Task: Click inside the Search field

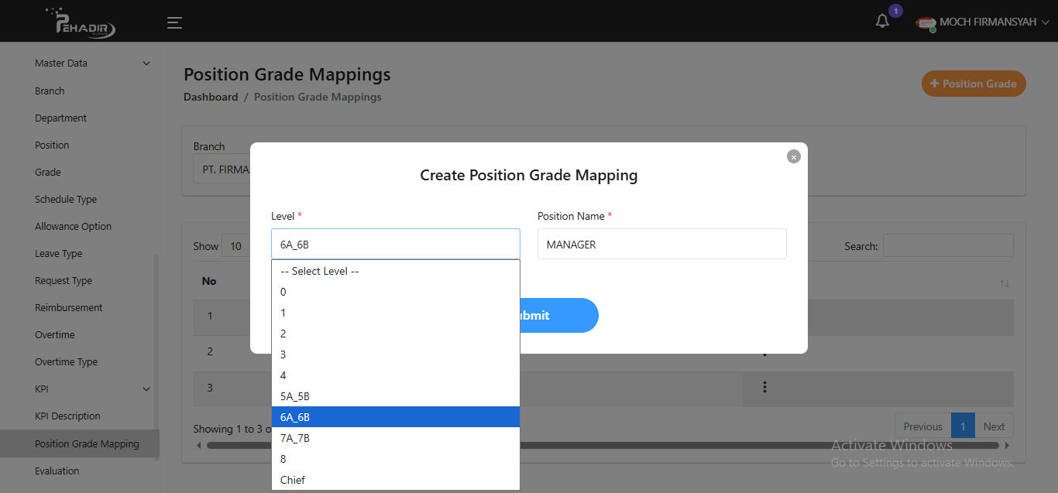Action: point(946,245)
